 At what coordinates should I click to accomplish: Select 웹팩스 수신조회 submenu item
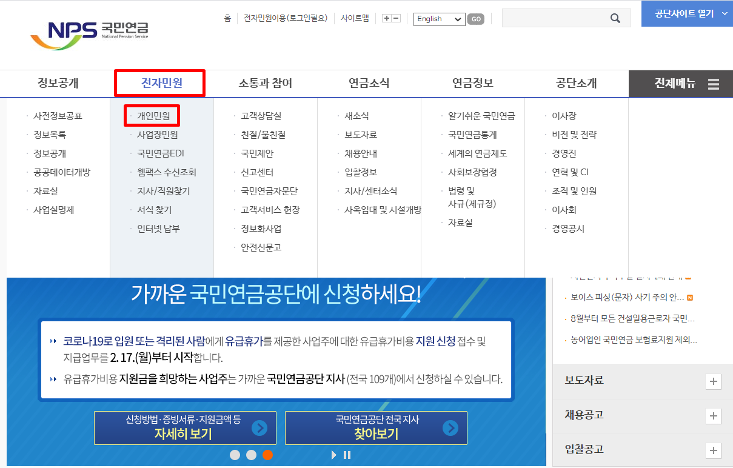point(167,172)
